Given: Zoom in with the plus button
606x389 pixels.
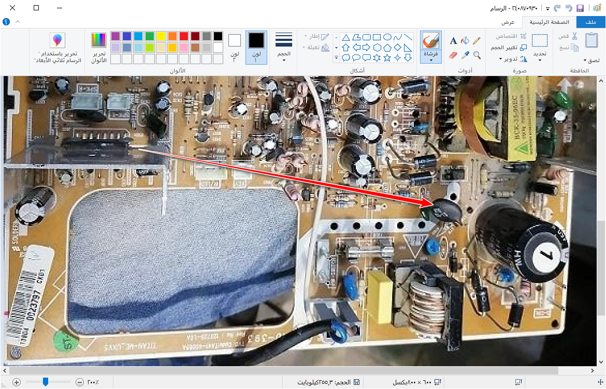Looking at the screenshot, I should pos(16,382).
